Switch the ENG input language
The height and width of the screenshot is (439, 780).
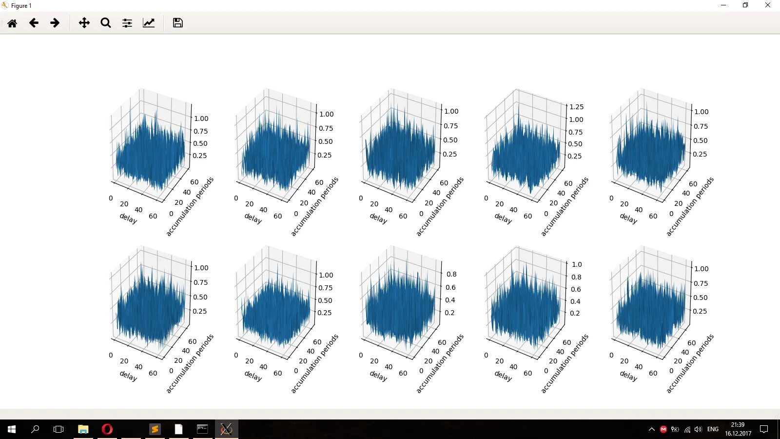click(713, 429)
